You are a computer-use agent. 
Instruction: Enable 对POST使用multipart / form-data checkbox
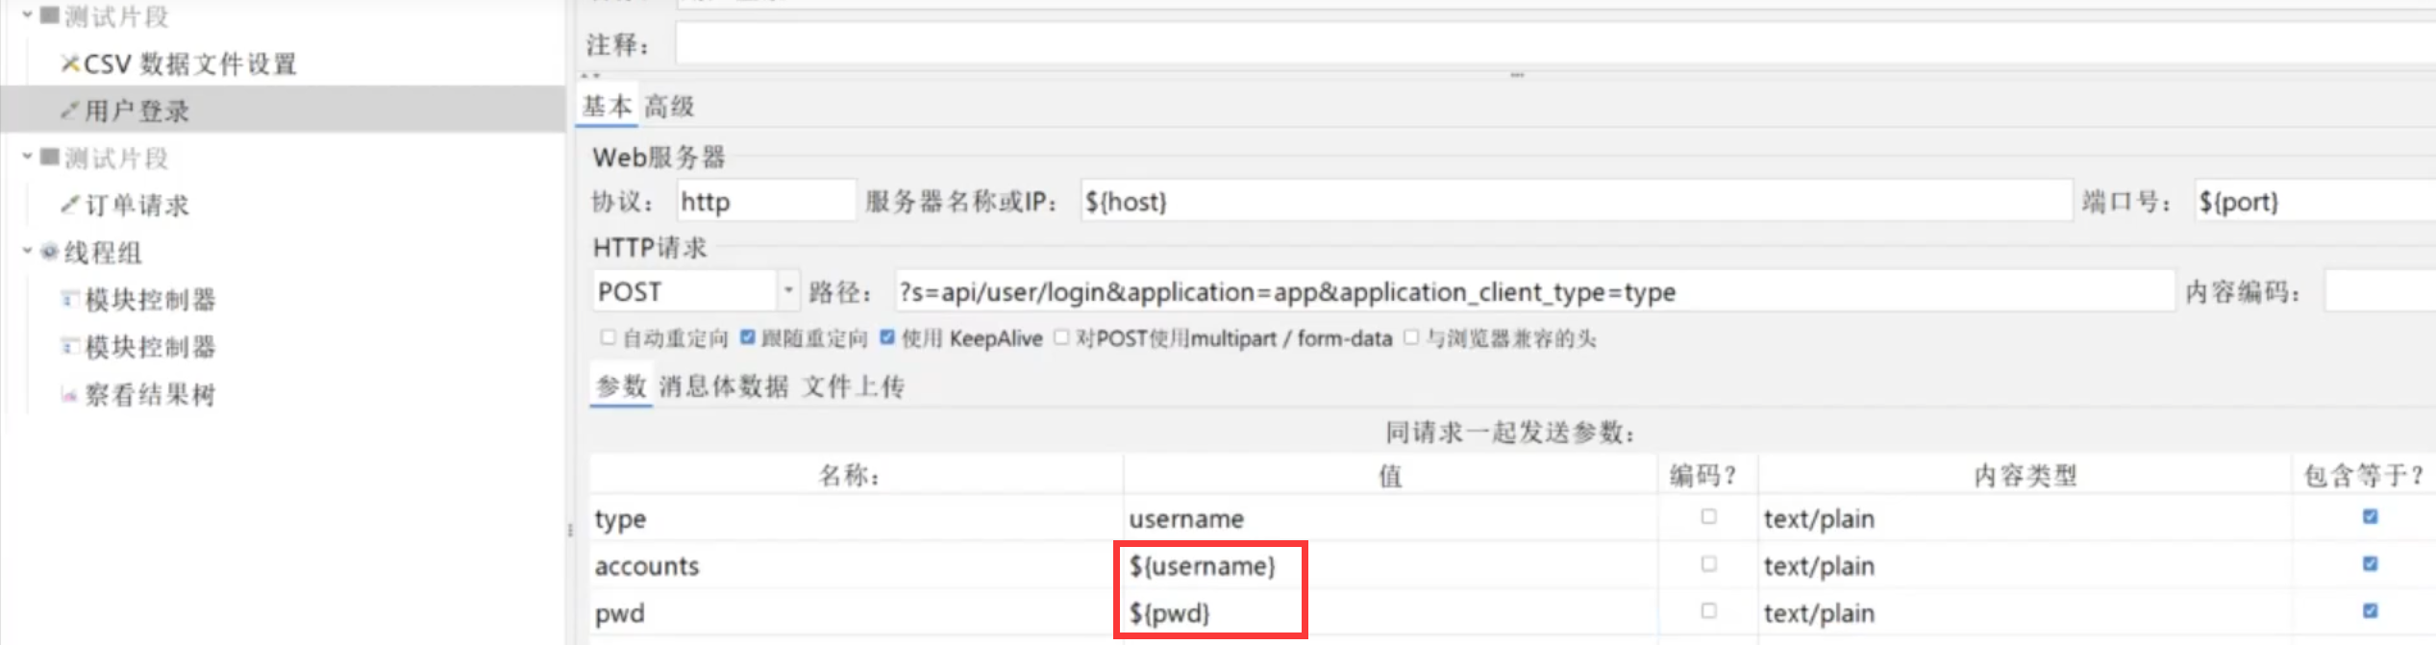pos(1061,337)
